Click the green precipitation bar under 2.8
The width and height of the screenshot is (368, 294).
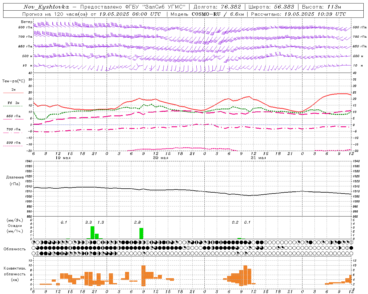pyautogui.click(x=141, y=233)
